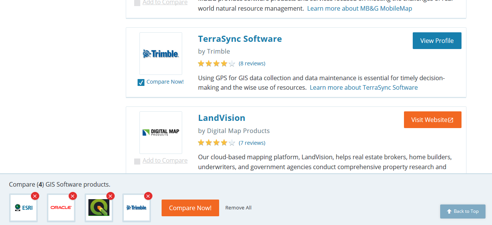Click the Back to Top button
The width and height of the screenshot is (492, 225).
click(463, 211)
